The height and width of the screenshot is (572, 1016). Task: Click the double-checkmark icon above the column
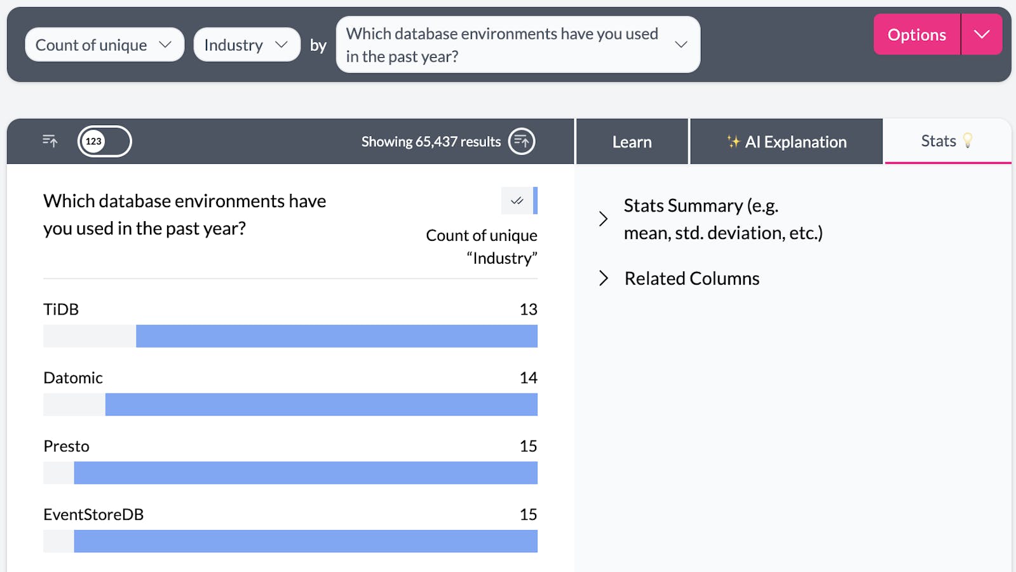click(x=517, y=201)
